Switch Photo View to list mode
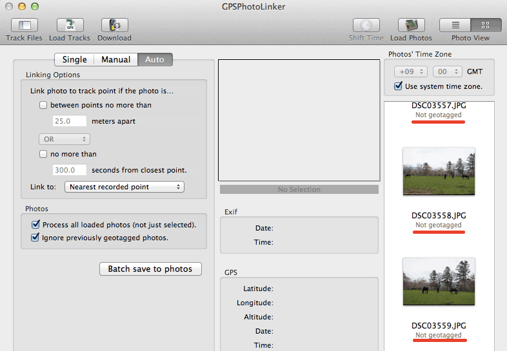This screenshot has height=351, width=507. (455, 25)
